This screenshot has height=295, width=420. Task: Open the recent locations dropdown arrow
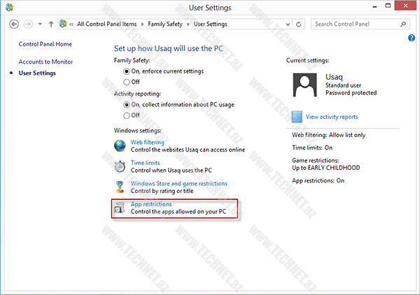coord(40,24)
